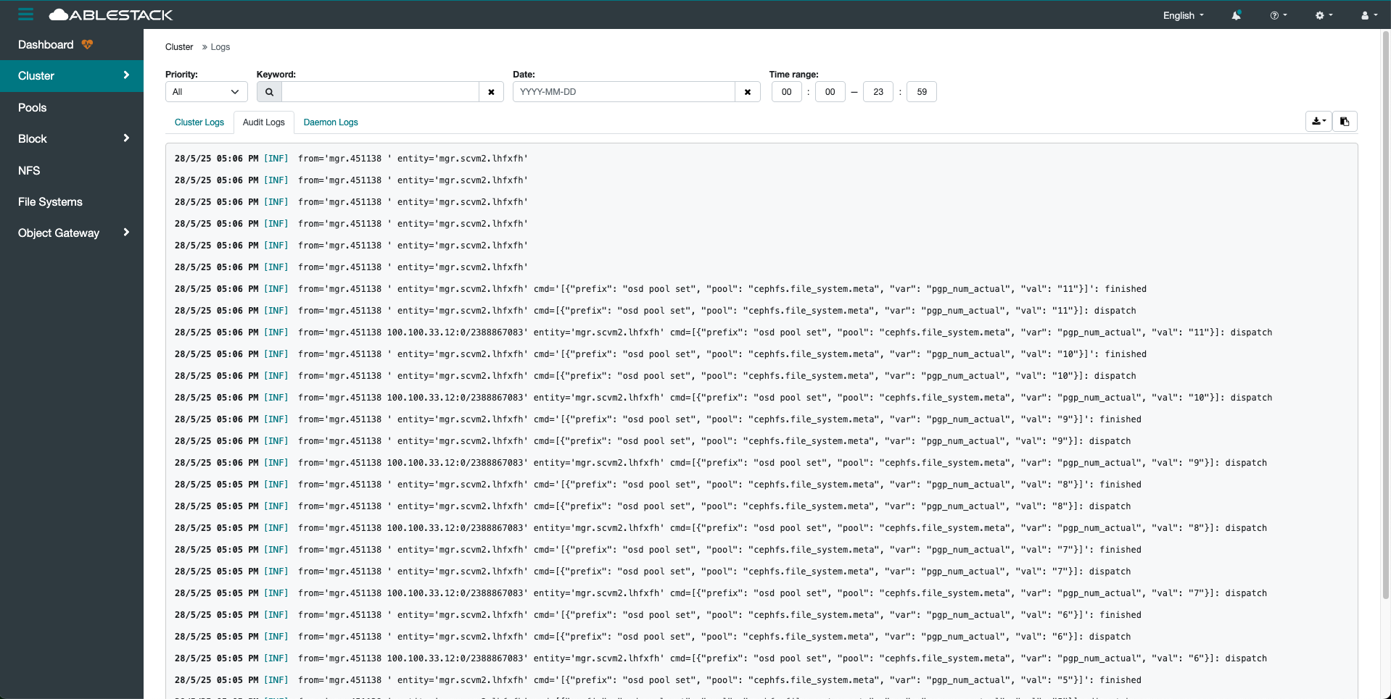Open the user profile menu
This screenshot has width=1391, height=699.
coord(1369,15)
